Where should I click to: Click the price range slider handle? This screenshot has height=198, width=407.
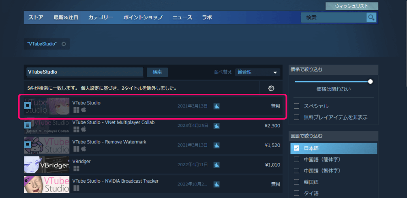pyautogui.click(x=371, y=82)
